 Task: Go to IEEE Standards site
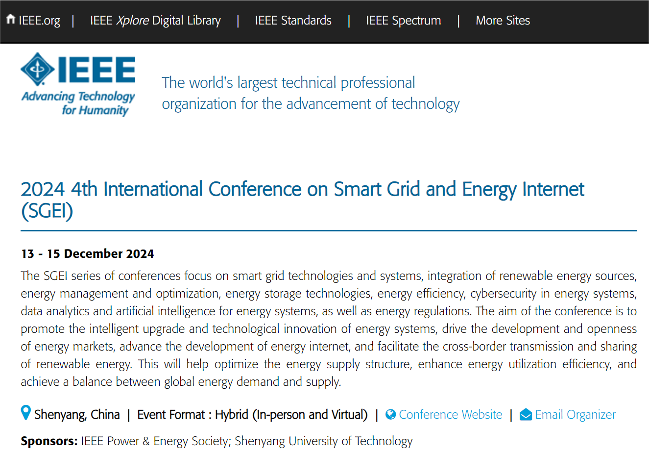coord(293,21)
